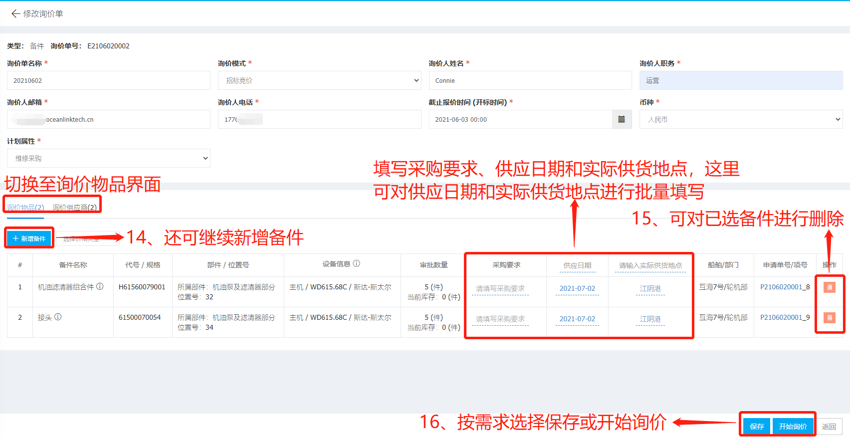Click the 备件名称 column header
Image resolution: width=850 pixels, height=438 pixels.
coord(73,265)
